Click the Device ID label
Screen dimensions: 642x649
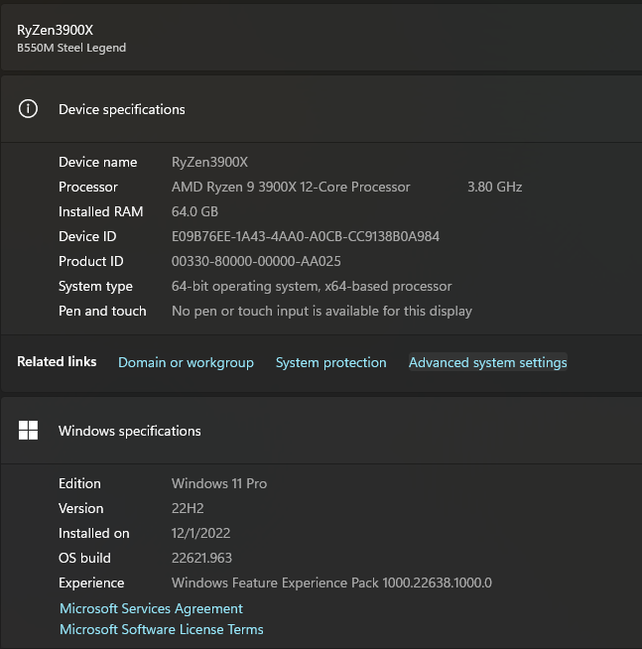pyautogui.click(x=87, y=236)
